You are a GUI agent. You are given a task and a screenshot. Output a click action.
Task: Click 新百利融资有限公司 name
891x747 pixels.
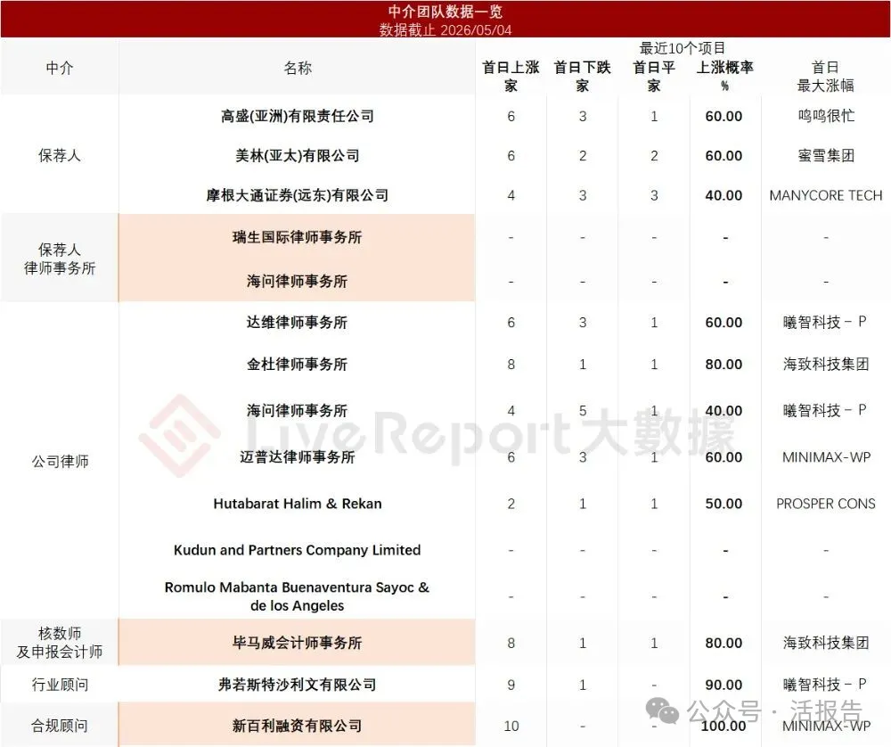click(x=298, y=726)
